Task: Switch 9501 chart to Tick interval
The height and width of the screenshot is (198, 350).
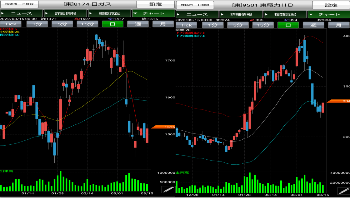Action: 186,25
